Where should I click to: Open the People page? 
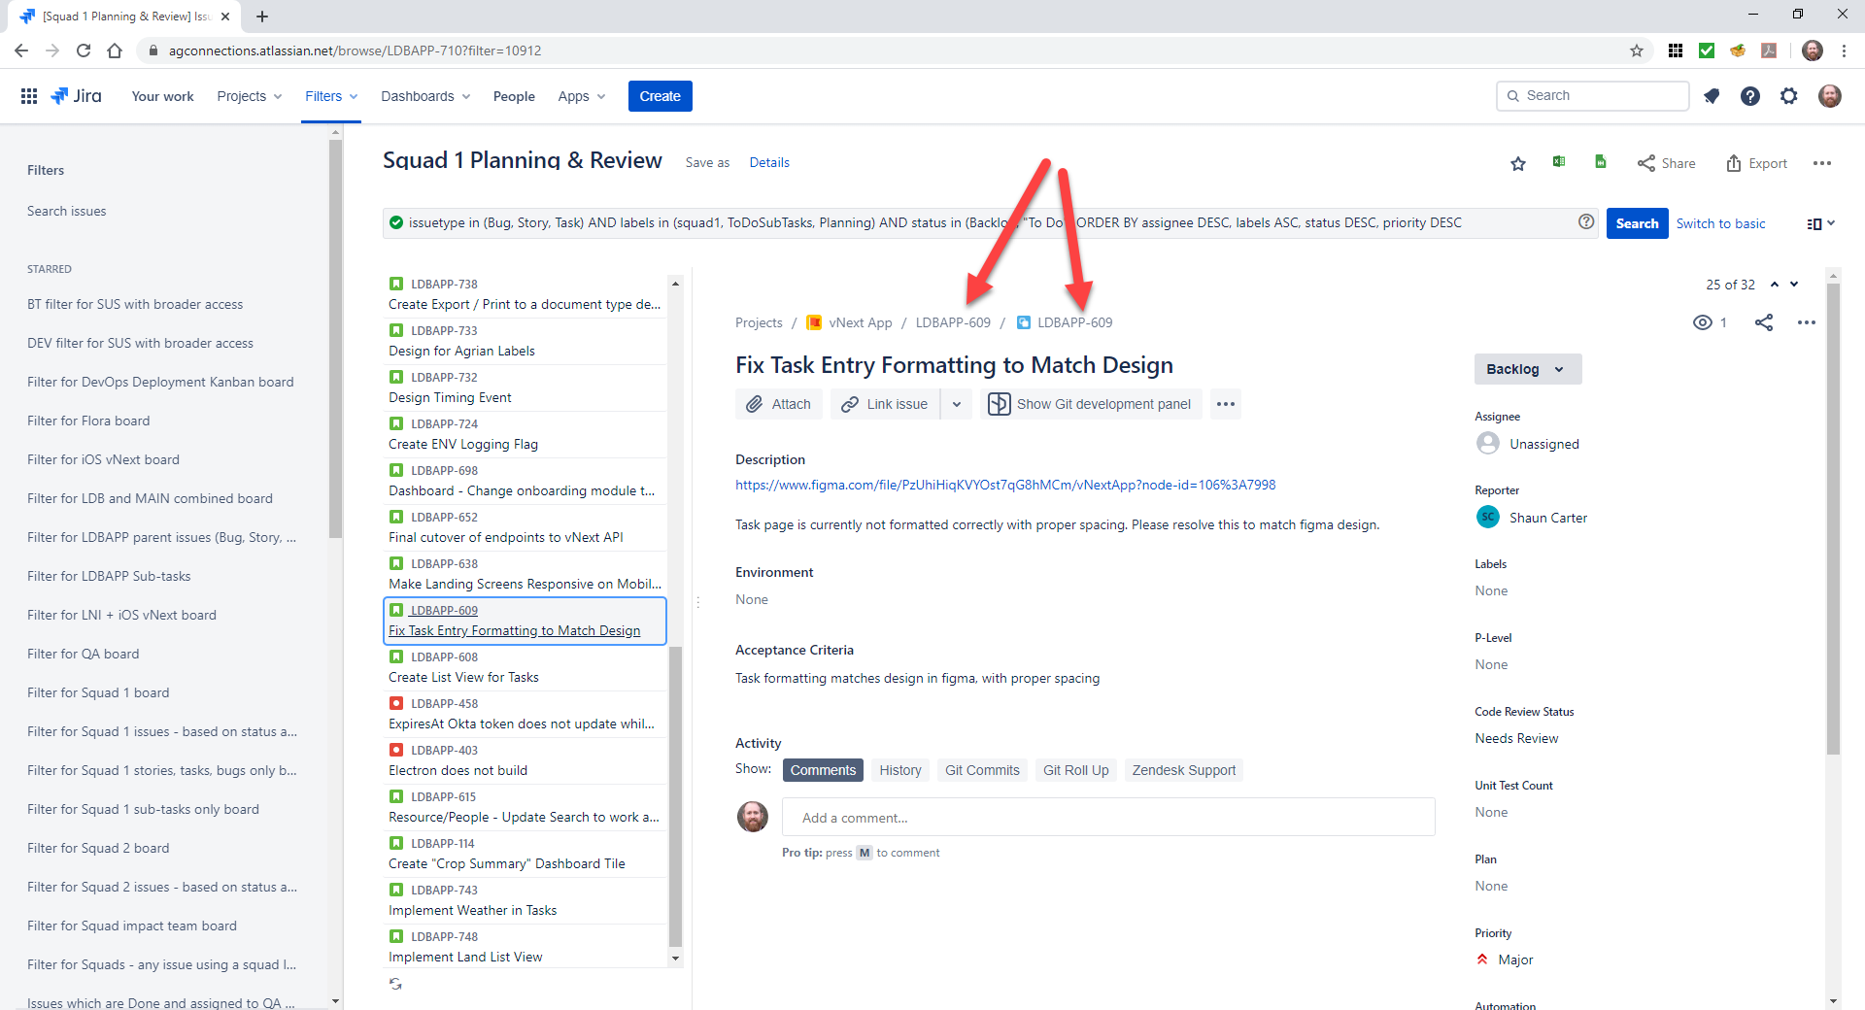coord(514,96)
